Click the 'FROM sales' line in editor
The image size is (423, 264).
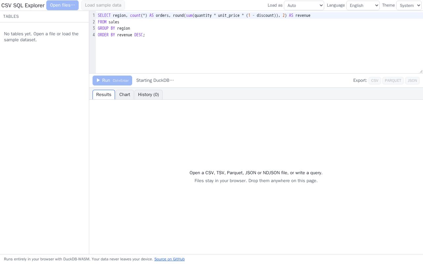(x=108, y=22)
